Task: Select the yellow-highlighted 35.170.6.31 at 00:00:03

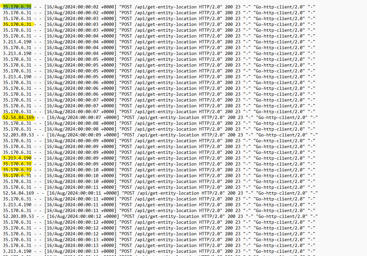Action: [17, 24]
